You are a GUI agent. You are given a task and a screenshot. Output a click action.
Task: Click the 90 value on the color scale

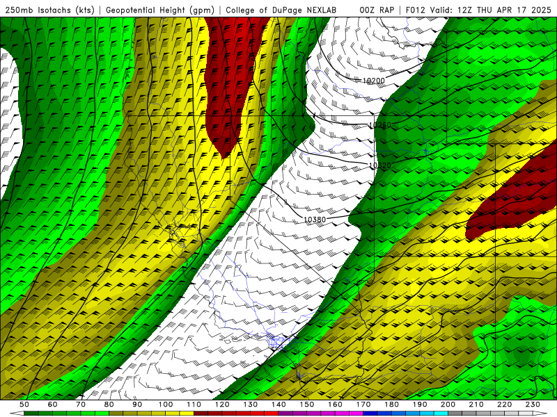pos(137,404)
